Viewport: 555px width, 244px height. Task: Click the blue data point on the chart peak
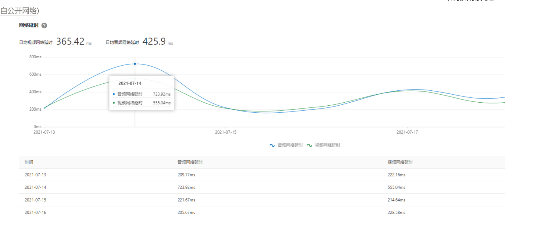pos(135,64)
